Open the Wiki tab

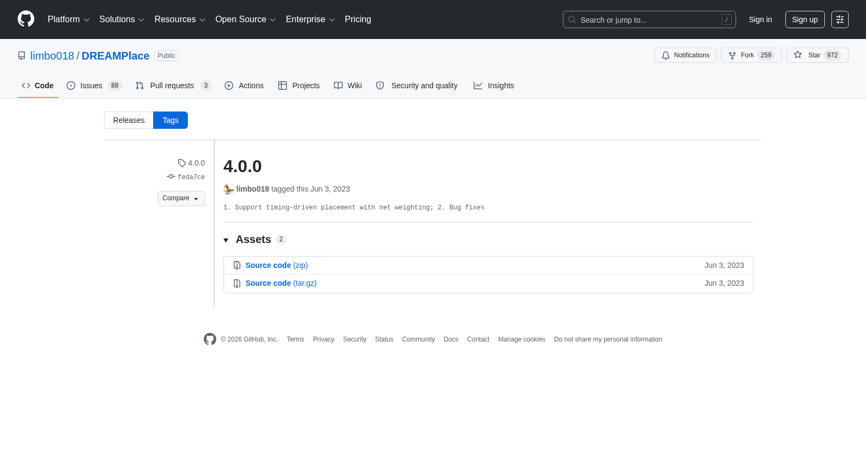[348, 86]
